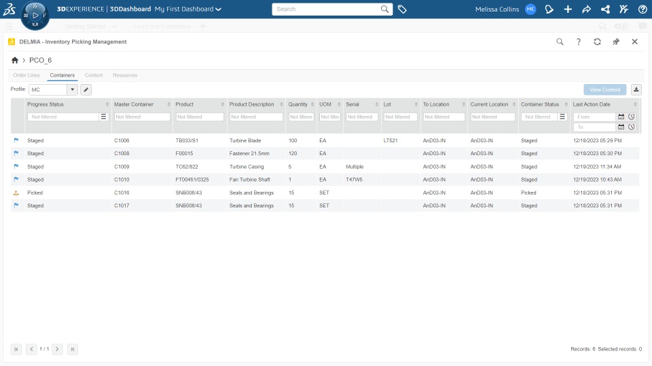Click the Lot filter field

401,117
